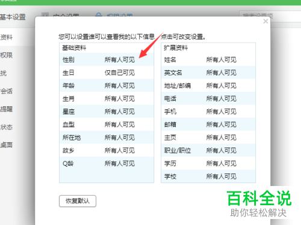Image resolution: width=301 pixels, height=225 pixels.
Task: Change who can see 血型
Action: tap(120, 125)
